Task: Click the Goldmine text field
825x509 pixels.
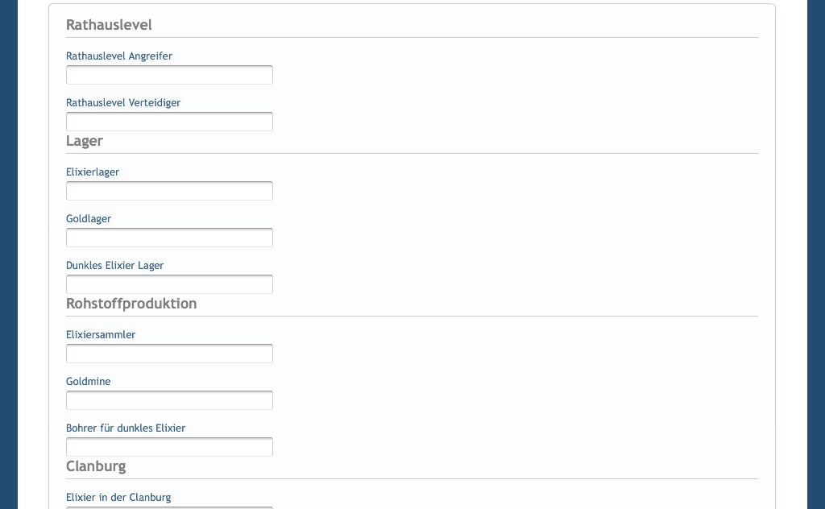Action: (x=169, y=400)
